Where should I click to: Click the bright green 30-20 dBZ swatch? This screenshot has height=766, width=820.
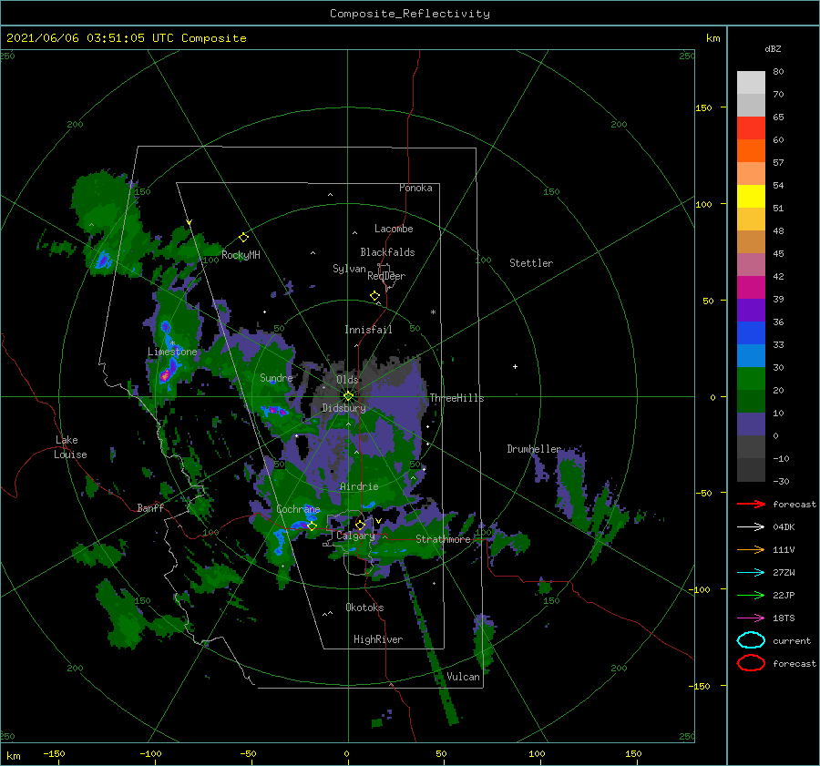click(x=751, y=379)
